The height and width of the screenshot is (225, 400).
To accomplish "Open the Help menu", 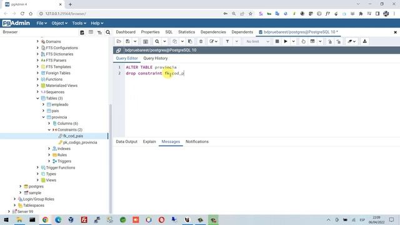I will click(x=97, y=23).
